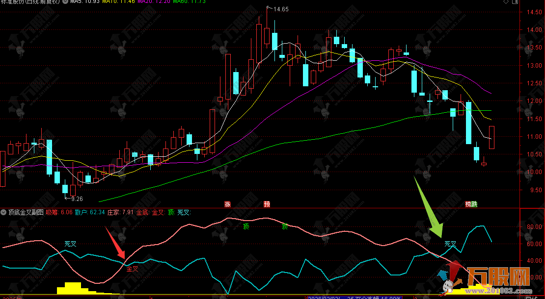Click the 40.00 sub-chart axis label
Image resolution: width=545 pixels, height=299 pixels.
click(534, 260)
